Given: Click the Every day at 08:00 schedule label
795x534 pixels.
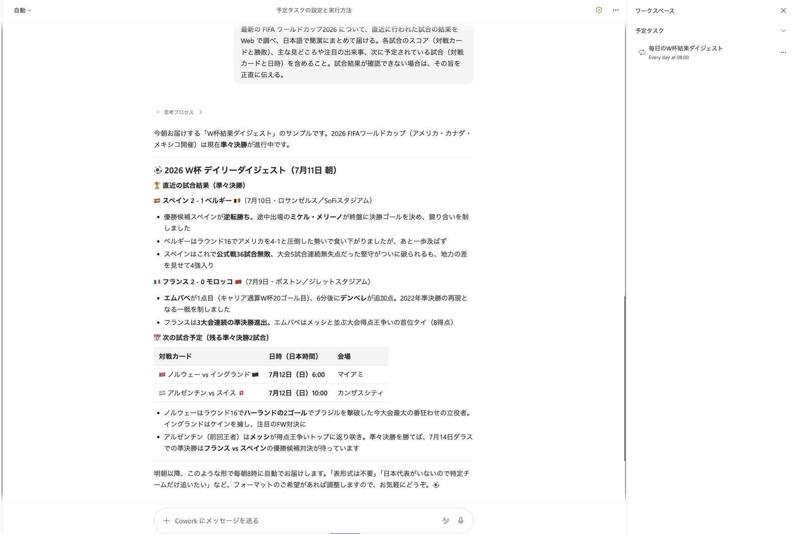Looking at the screenshot, I should click(x=668, y=58).
